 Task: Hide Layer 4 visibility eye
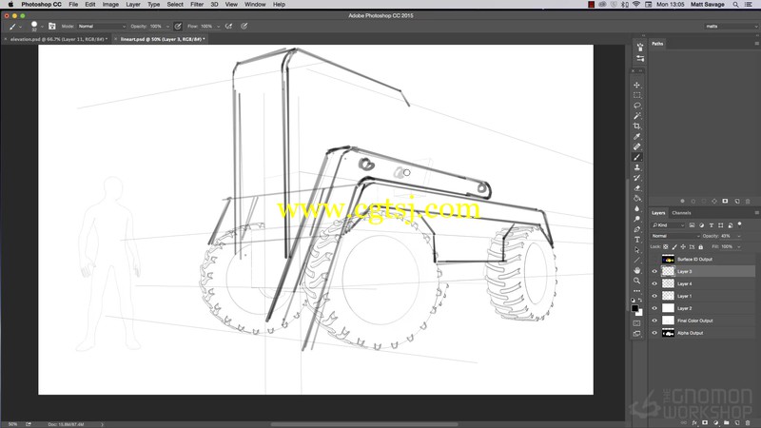[654, 283]
